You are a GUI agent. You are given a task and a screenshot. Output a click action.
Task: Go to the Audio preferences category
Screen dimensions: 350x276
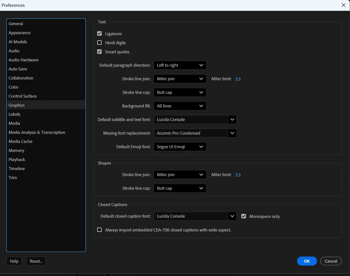click(46, 51)
